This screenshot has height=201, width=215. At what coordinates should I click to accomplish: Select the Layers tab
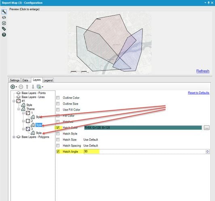pos(37,80)
